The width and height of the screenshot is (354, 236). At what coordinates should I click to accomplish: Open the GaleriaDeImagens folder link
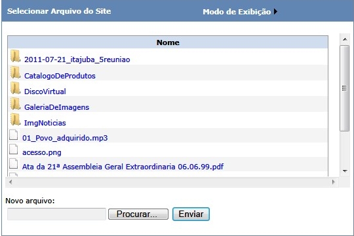(56, 107)
